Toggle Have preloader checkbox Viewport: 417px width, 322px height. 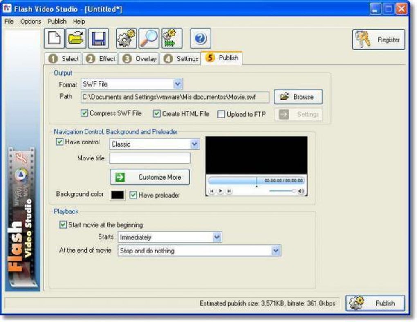click(133, 195)
